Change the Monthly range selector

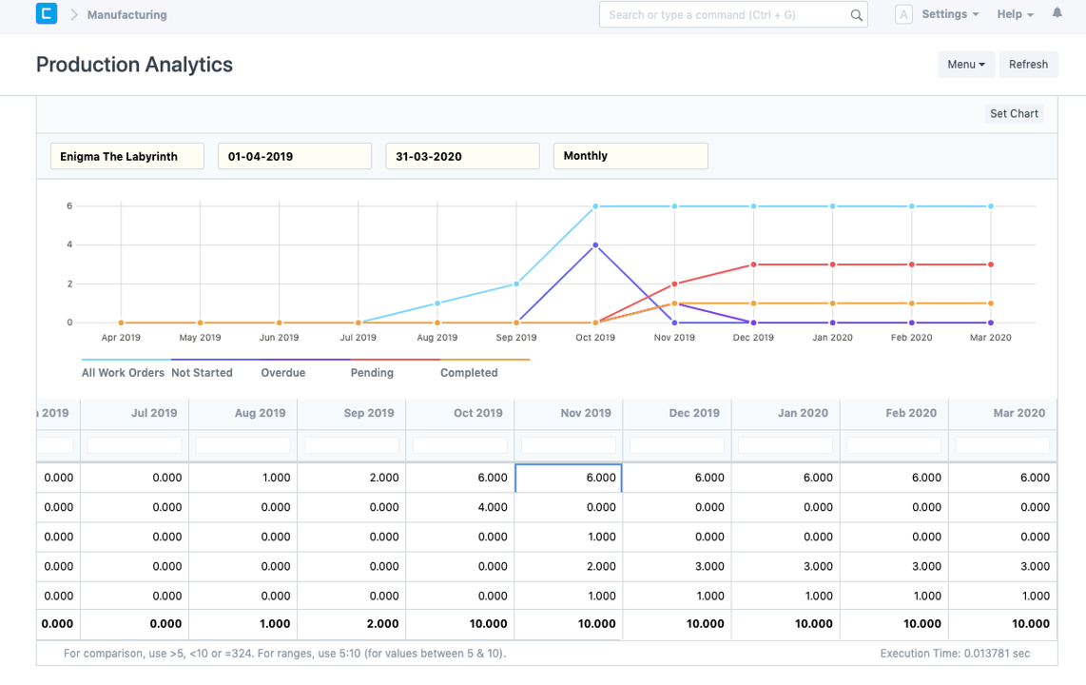pyautogui.click(x=630, y=156)
